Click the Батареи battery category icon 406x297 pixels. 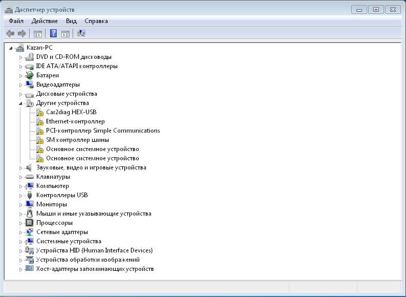click(30, 75)
